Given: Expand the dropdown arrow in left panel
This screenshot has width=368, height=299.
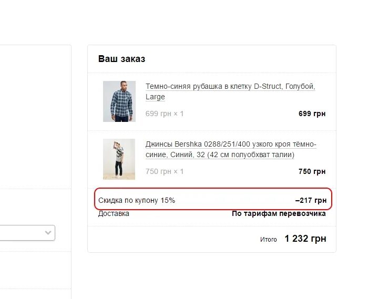Looking at the screenshot, I should click(48, 232).
